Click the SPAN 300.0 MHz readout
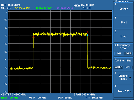The image size is (134, 100). [x=84, y=95]
